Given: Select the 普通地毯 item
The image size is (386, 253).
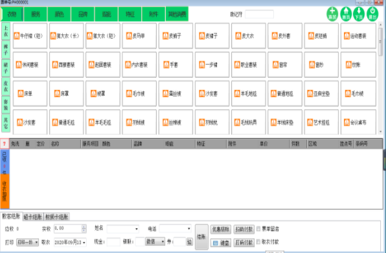Looking at the screenshot, I should (x=285, y=93).
